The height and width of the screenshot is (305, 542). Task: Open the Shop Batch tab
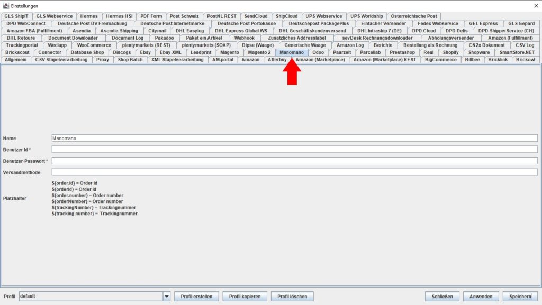(130, 60)
